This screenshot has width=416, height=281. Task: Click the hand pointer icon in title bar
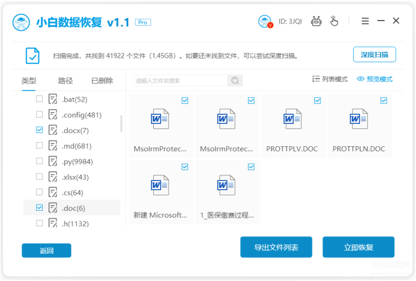[334, 21]
